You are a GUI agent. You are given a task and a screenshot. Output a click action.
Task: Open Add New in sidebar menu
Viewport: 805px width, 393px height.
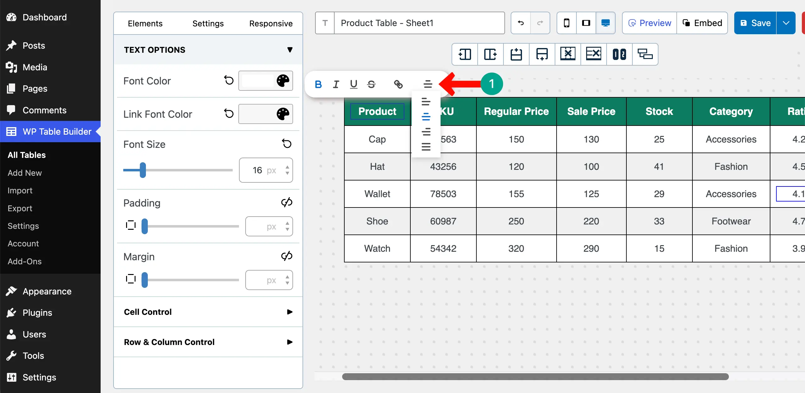coord(25,173)
